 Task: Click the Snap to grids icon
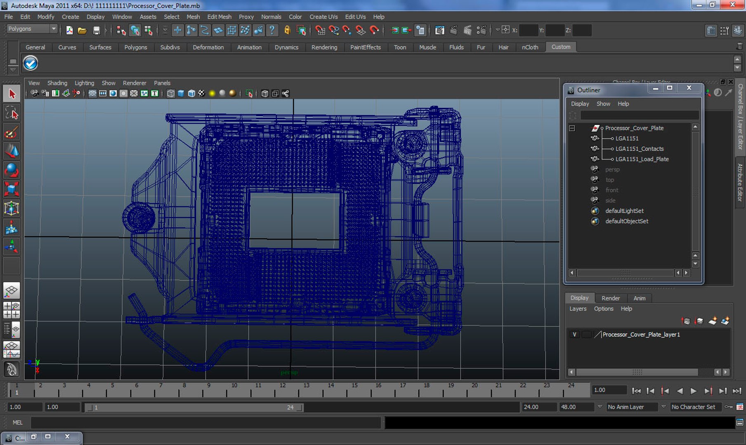177,30
